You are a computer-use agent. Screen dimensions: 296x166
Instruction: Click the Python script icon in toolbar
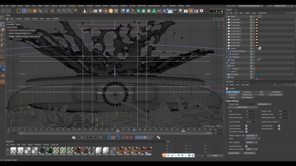coord(100,11)
